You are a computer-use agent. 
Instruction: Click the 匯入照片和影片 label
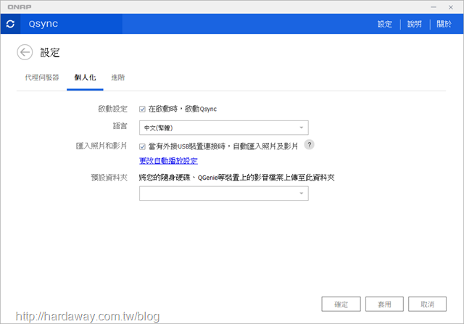click(101, 146)
